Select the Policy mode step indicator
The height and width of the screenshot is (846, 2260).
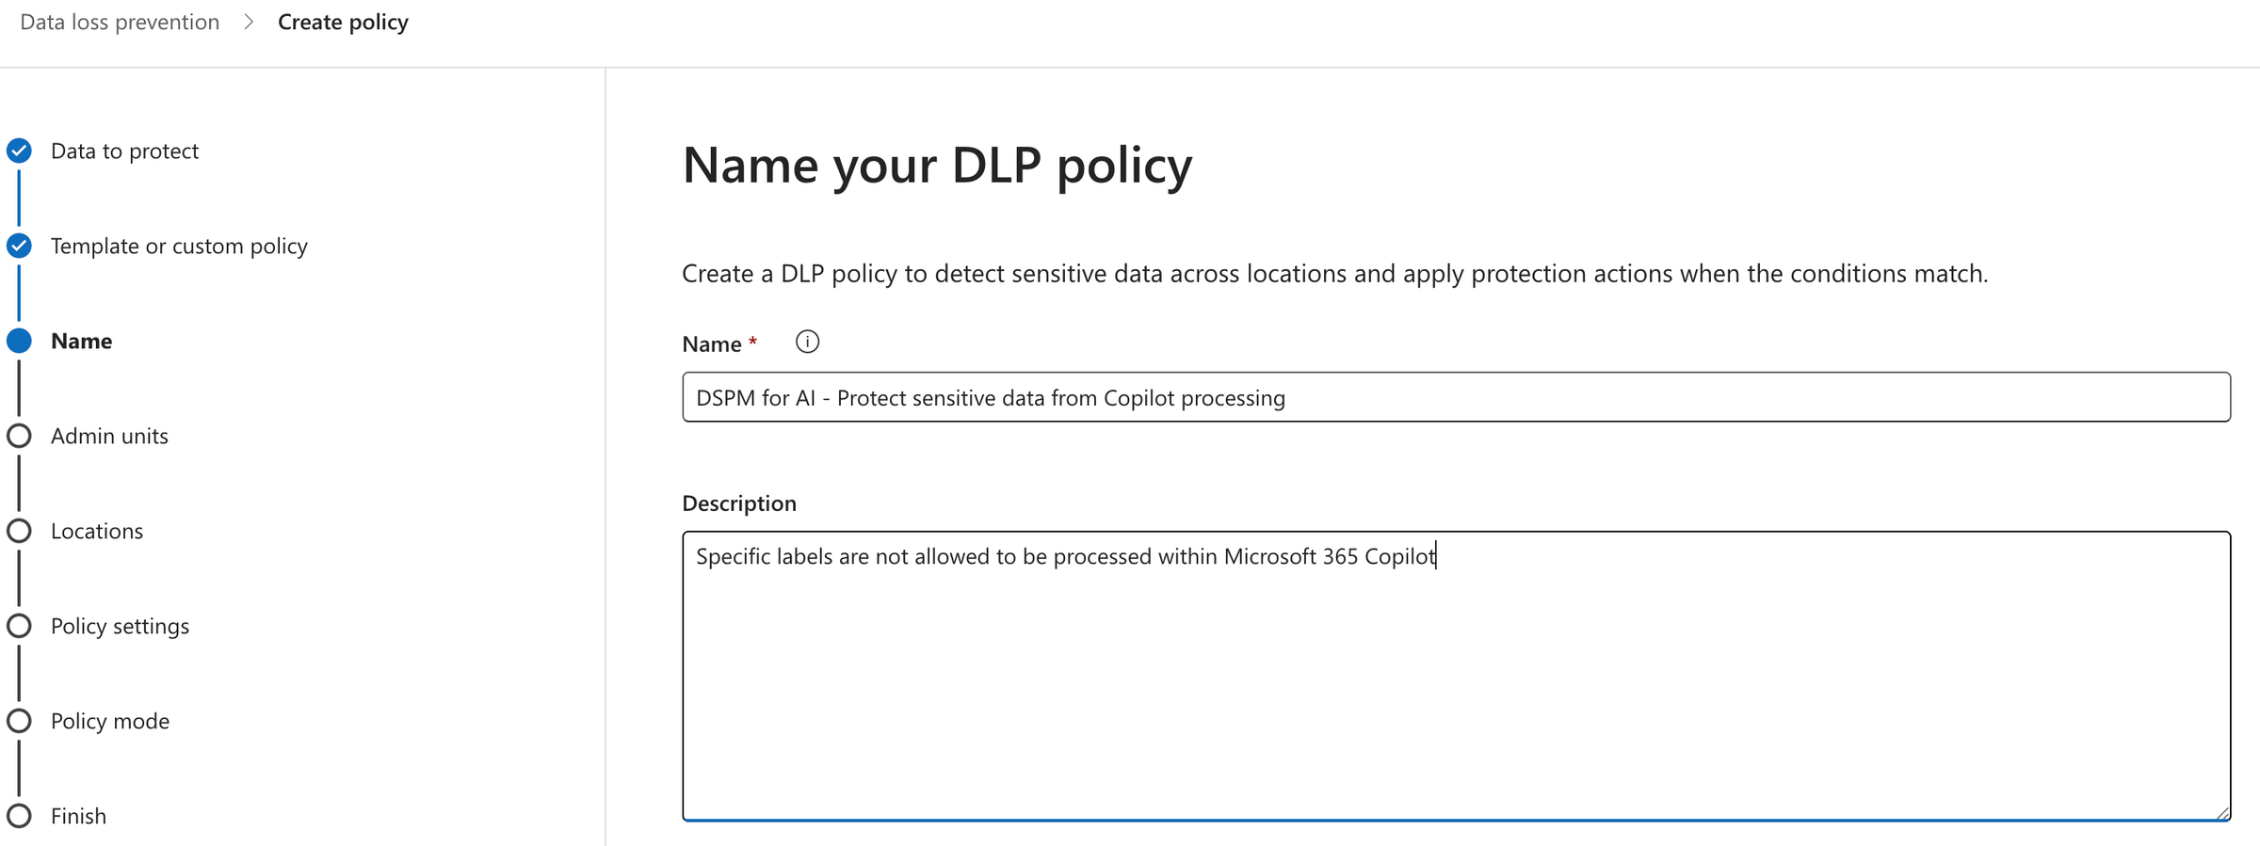click(x=19, y=721)
